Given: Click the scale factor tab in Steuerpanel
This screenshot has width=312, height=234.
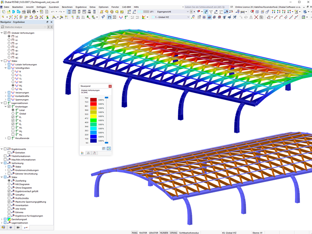Looking at the screenshot, I should click(x=88, y=153).
